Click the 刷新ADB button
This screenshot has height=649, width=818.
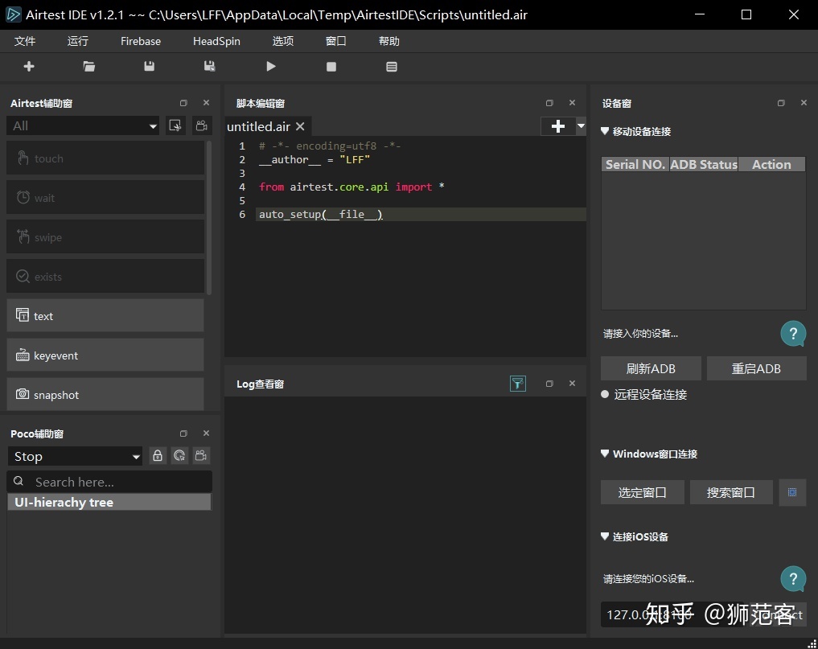coord(651,369)
